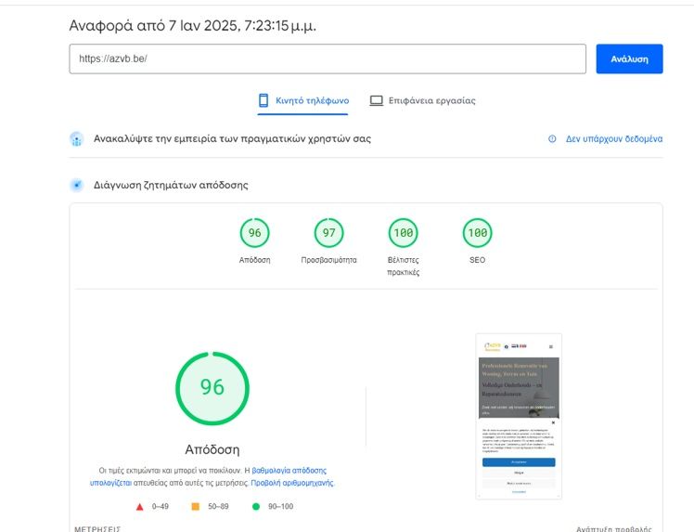Click the large 96 performance gauge

[x=212, y=388]
